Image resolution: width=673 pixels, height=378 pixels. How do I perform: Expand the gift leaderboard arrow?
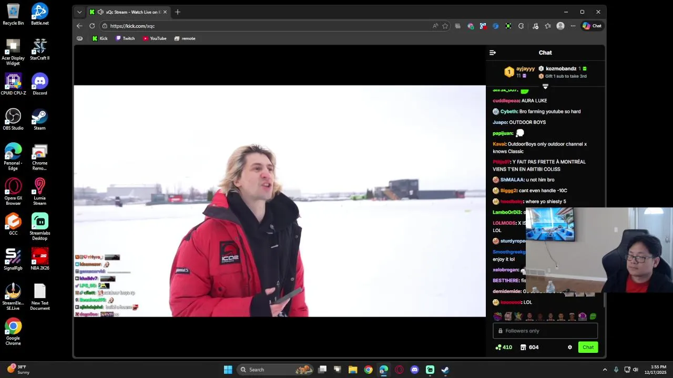[x=545, y=87]
